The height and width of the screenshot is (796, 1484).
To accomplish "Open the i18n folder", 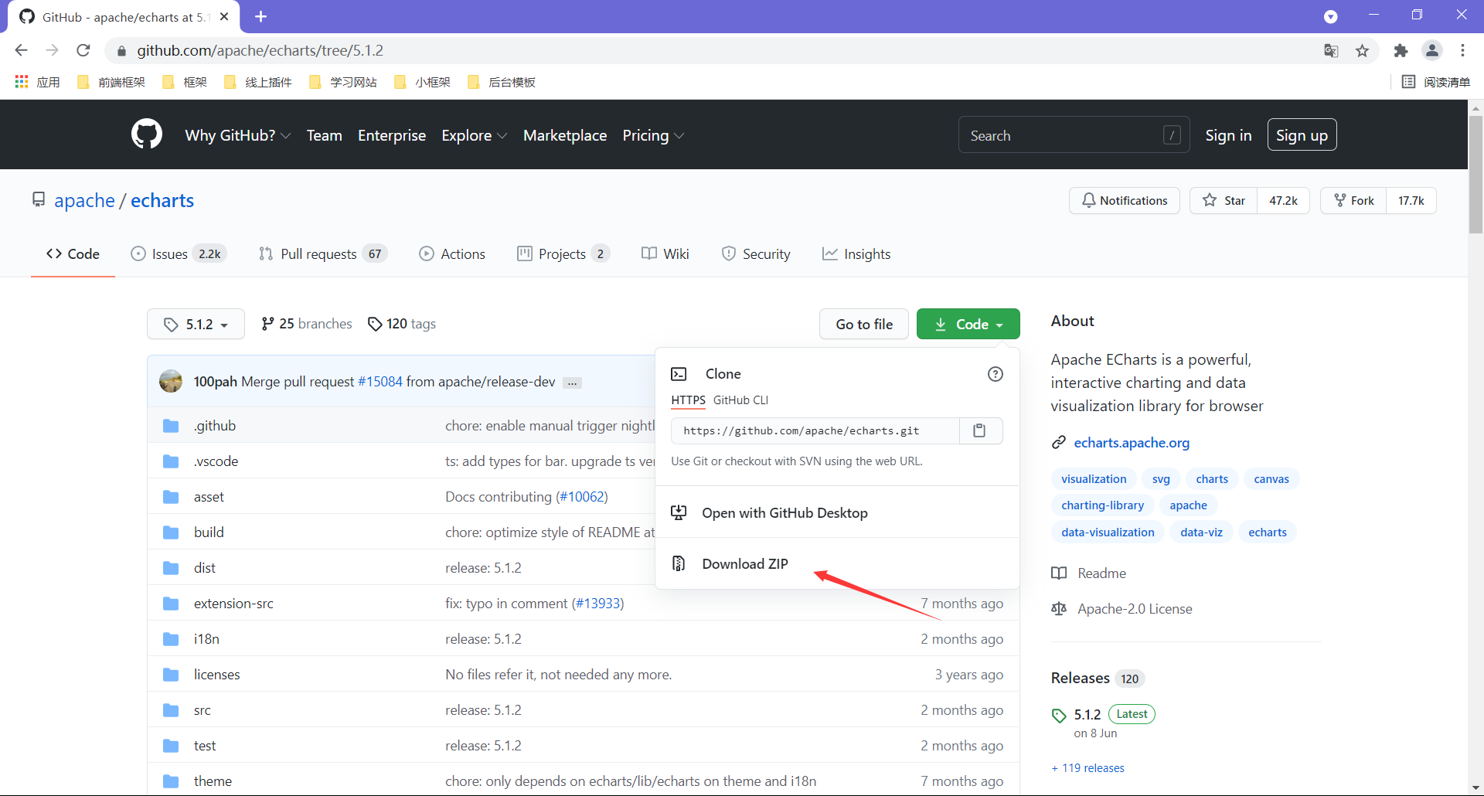I will click(x=206, y=639).
